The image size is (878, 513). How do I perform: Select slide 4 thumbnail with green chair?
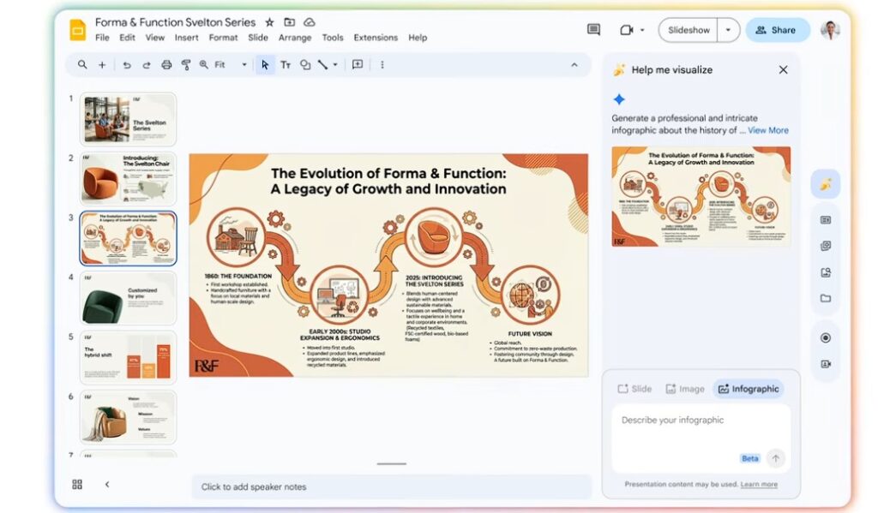click(128, 298)
